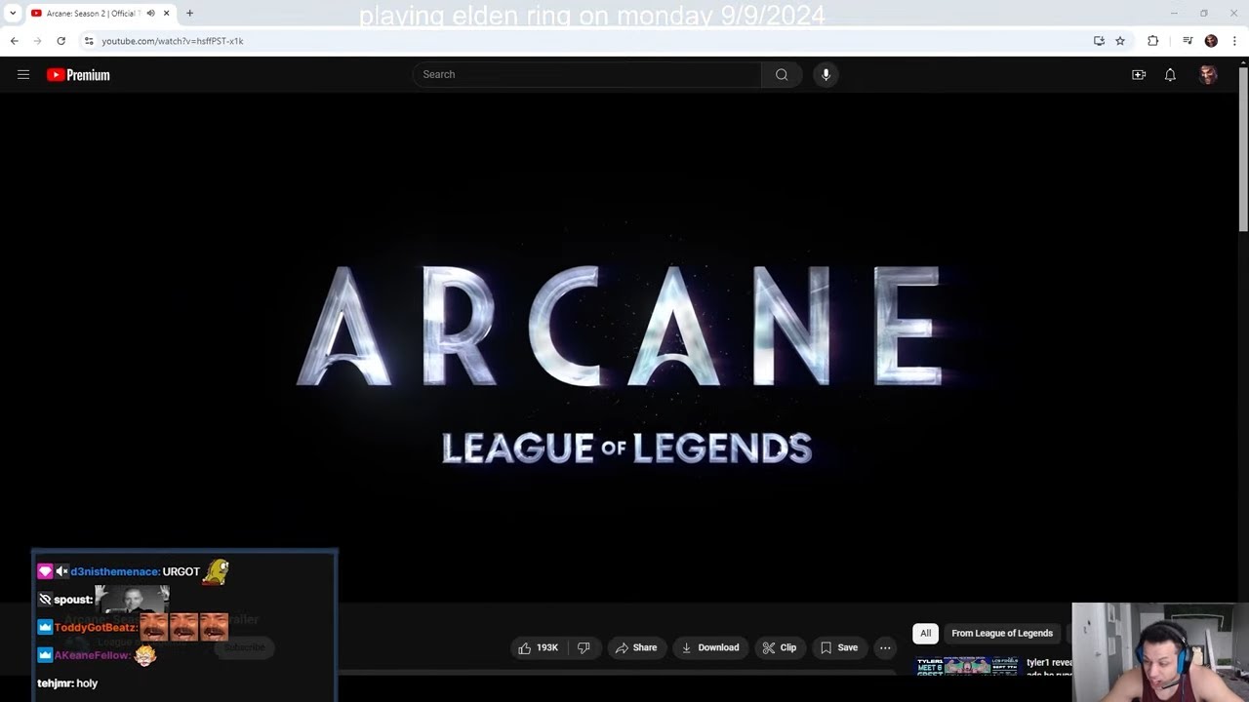
Task: Mute the tab via the speaker icon
Action: tap(150, 13)
